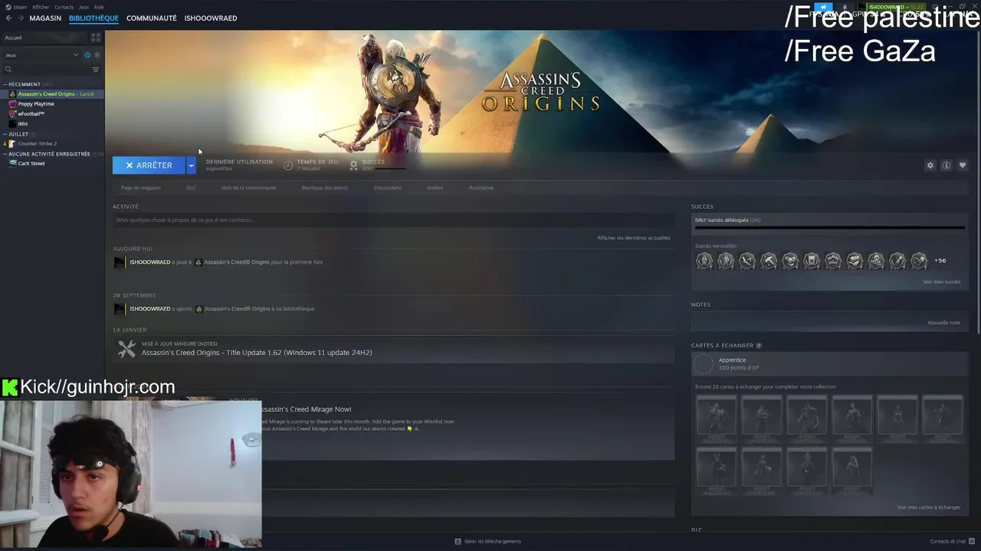Open the Jeux filter dropdown
Viewport: 981px width, 551px height.
[41, 55]
